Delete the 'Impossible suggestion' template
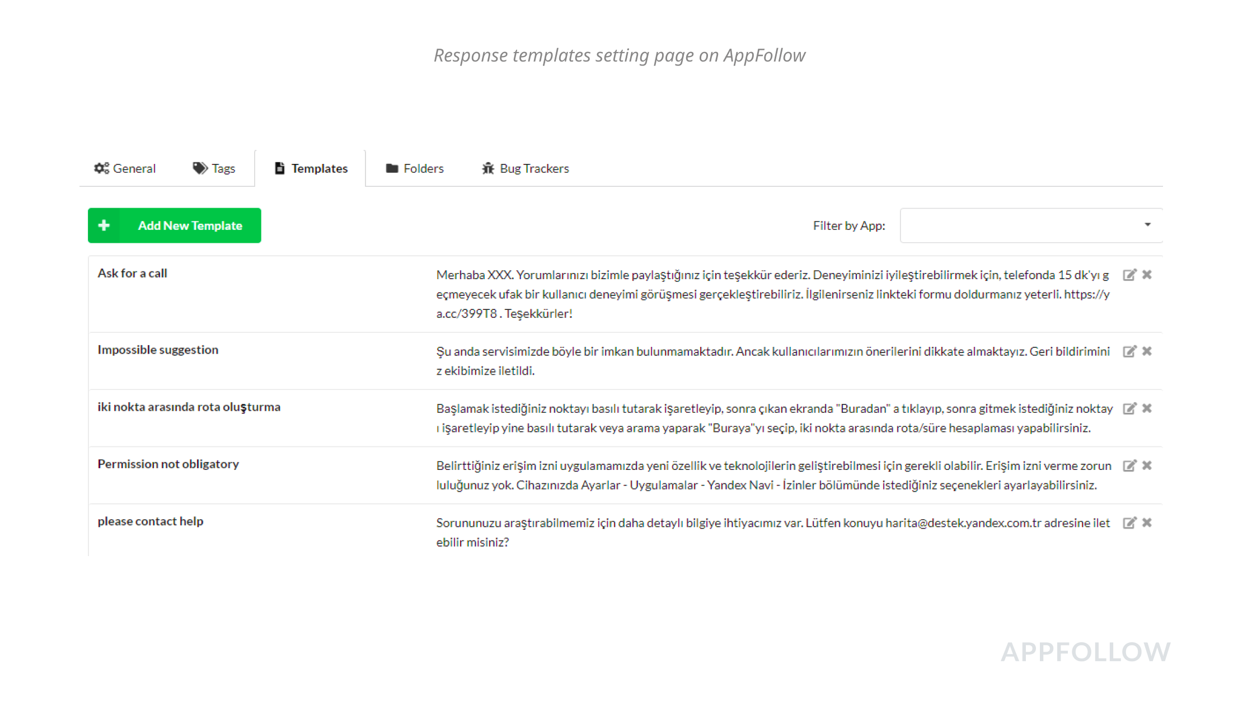Image resolution: width=1238 pixels, height=706 pixels. click(x=1147, y=351)
